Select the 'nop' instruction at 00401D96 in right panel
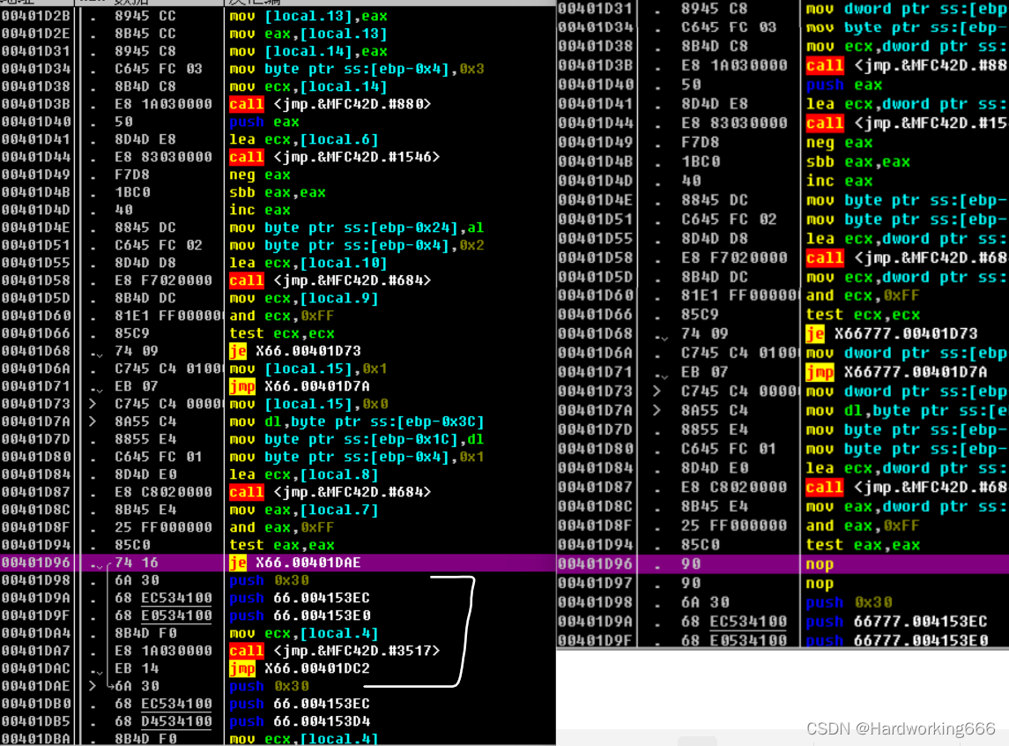This screenshot has height=746, width=1009. pyautogui.click(x=820, y=564)
